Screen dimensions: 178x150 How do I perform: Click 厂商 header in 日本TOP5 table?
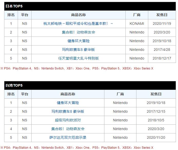click(x=137, y=15)
